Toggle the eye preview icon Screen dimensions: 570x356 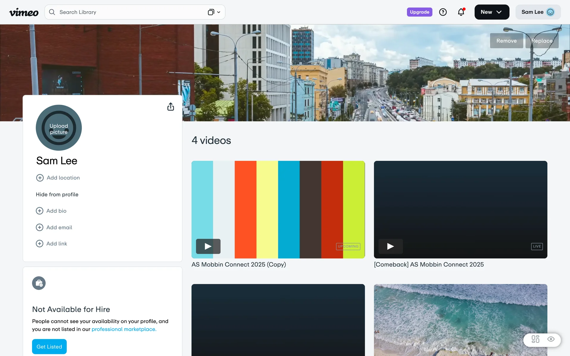551,339
